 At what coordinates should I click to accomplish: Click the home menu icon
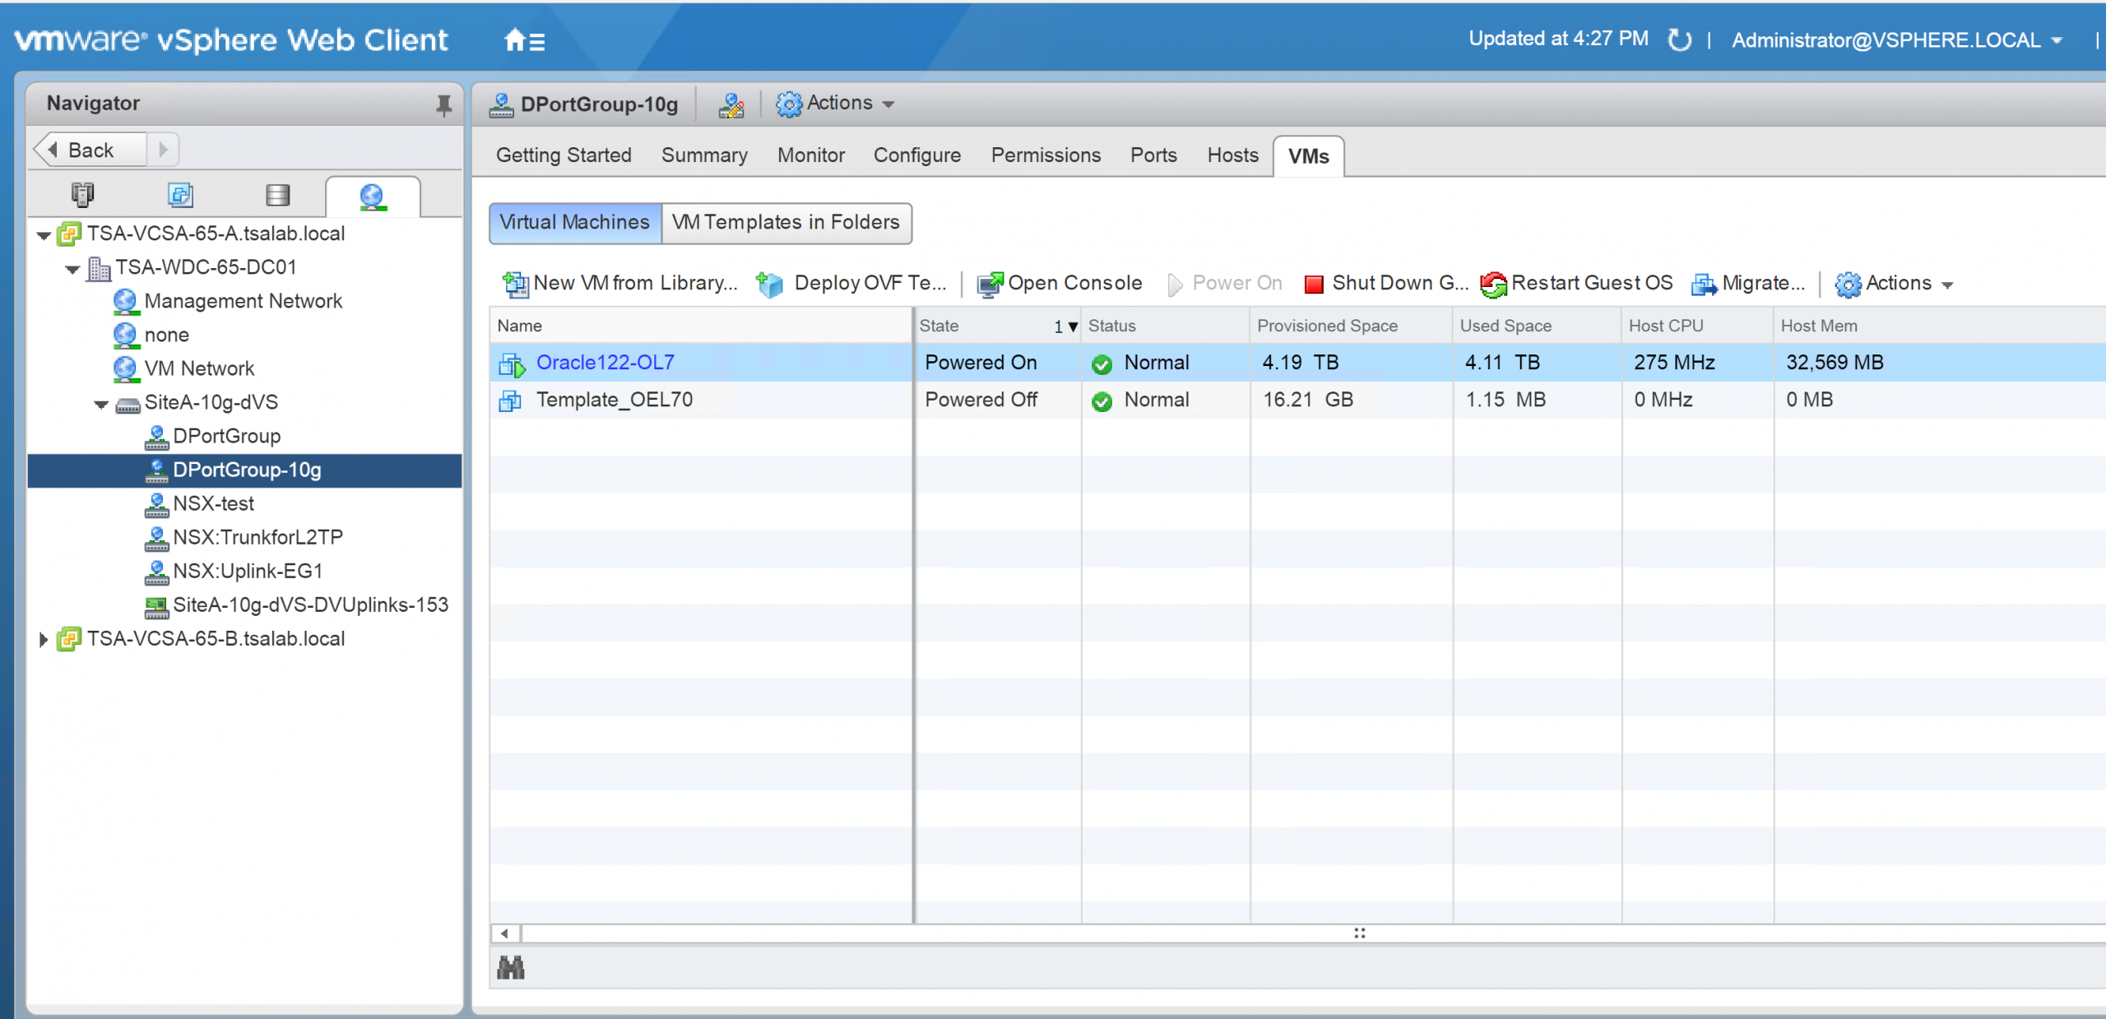pos(523,40)
